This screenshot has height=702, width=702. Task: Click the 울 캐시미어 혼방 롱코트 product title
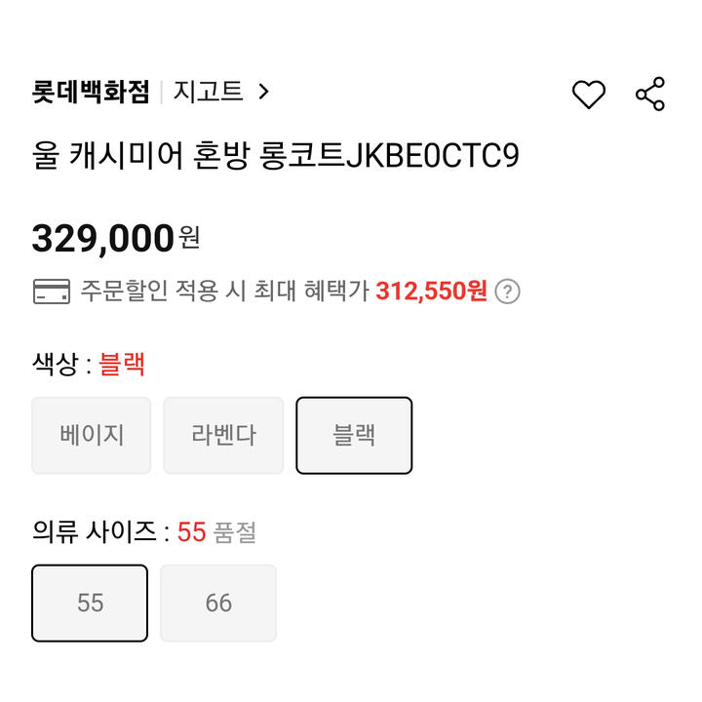click(275, 155)
